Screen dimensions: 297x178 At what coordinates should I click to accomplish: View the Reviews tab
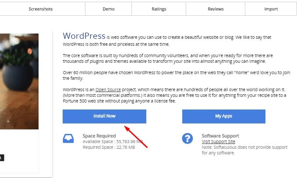[216, 9]
